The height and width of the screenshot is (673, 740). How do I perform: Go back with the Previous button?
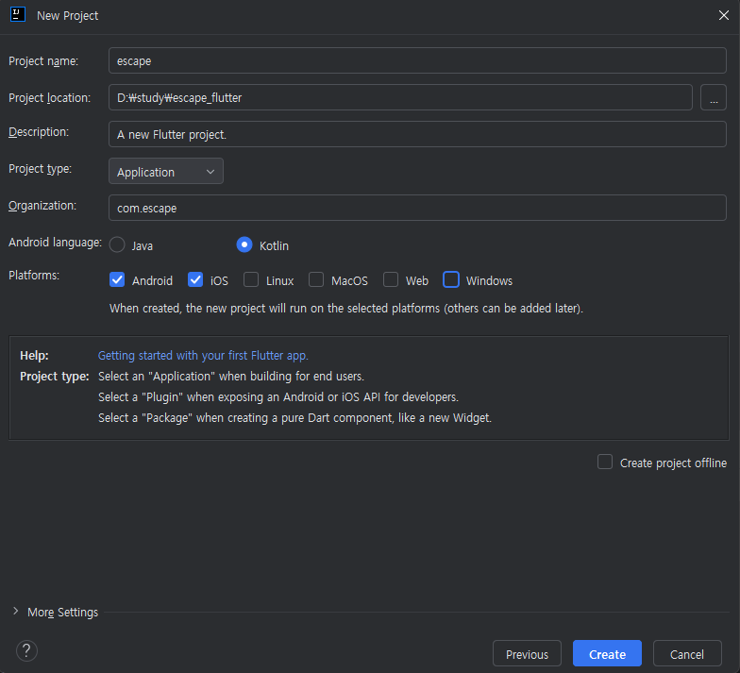tap(527, 653)
